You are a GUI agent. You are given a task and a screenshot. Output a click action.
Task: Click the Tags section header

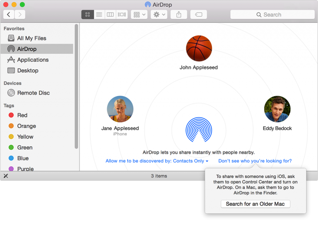9,106
